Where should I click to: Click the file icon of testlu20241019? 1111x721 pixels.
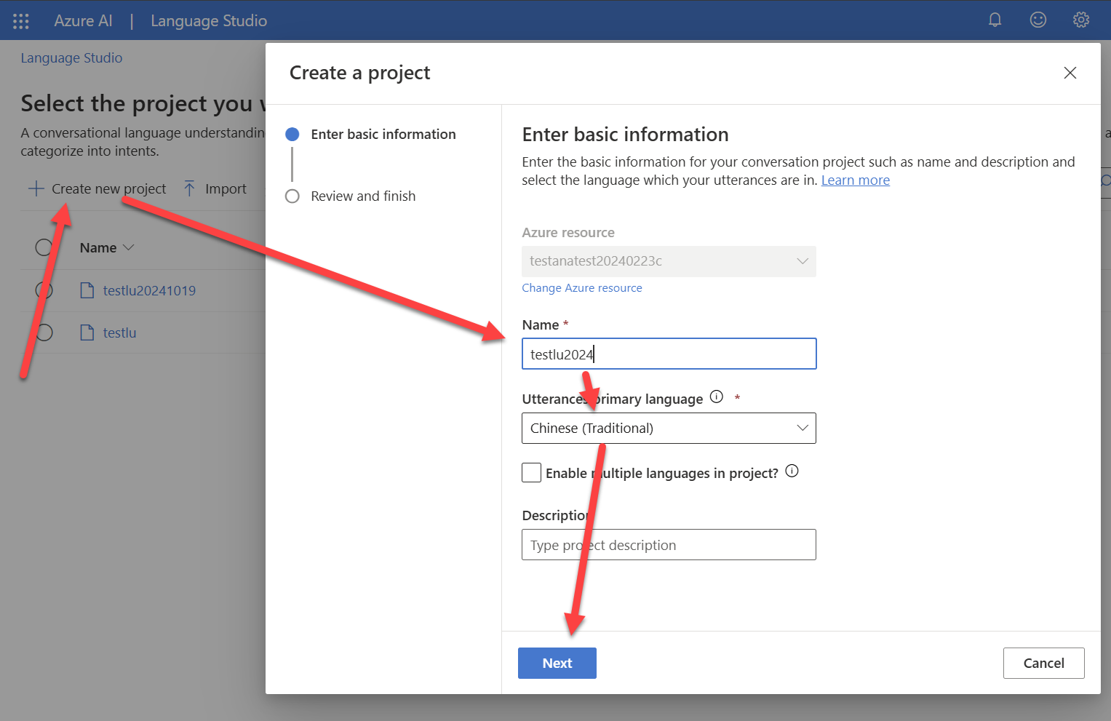(x=87, y=290)
